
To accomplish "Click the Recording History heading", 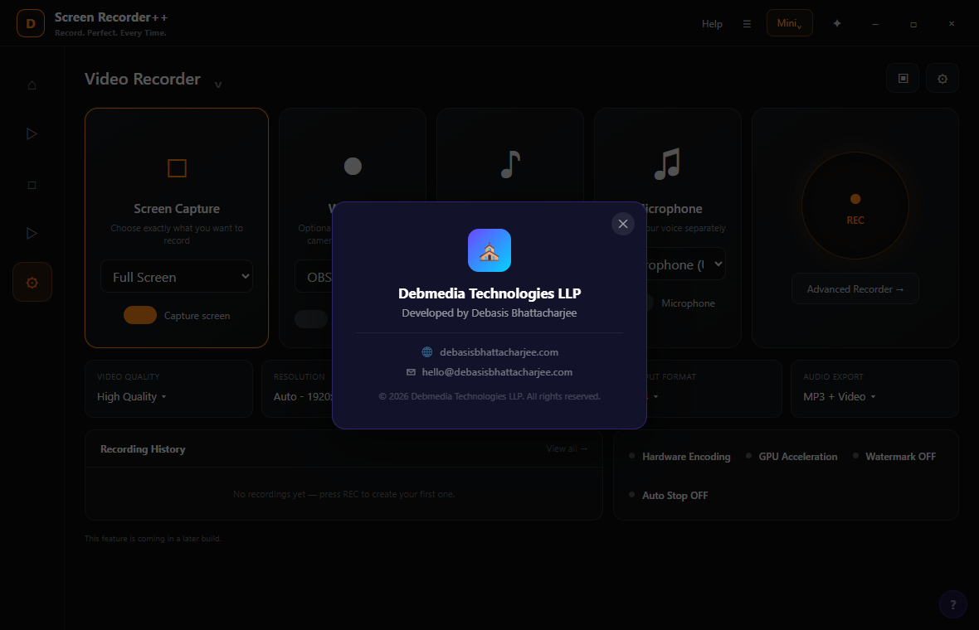I will [x=143, y=449].
